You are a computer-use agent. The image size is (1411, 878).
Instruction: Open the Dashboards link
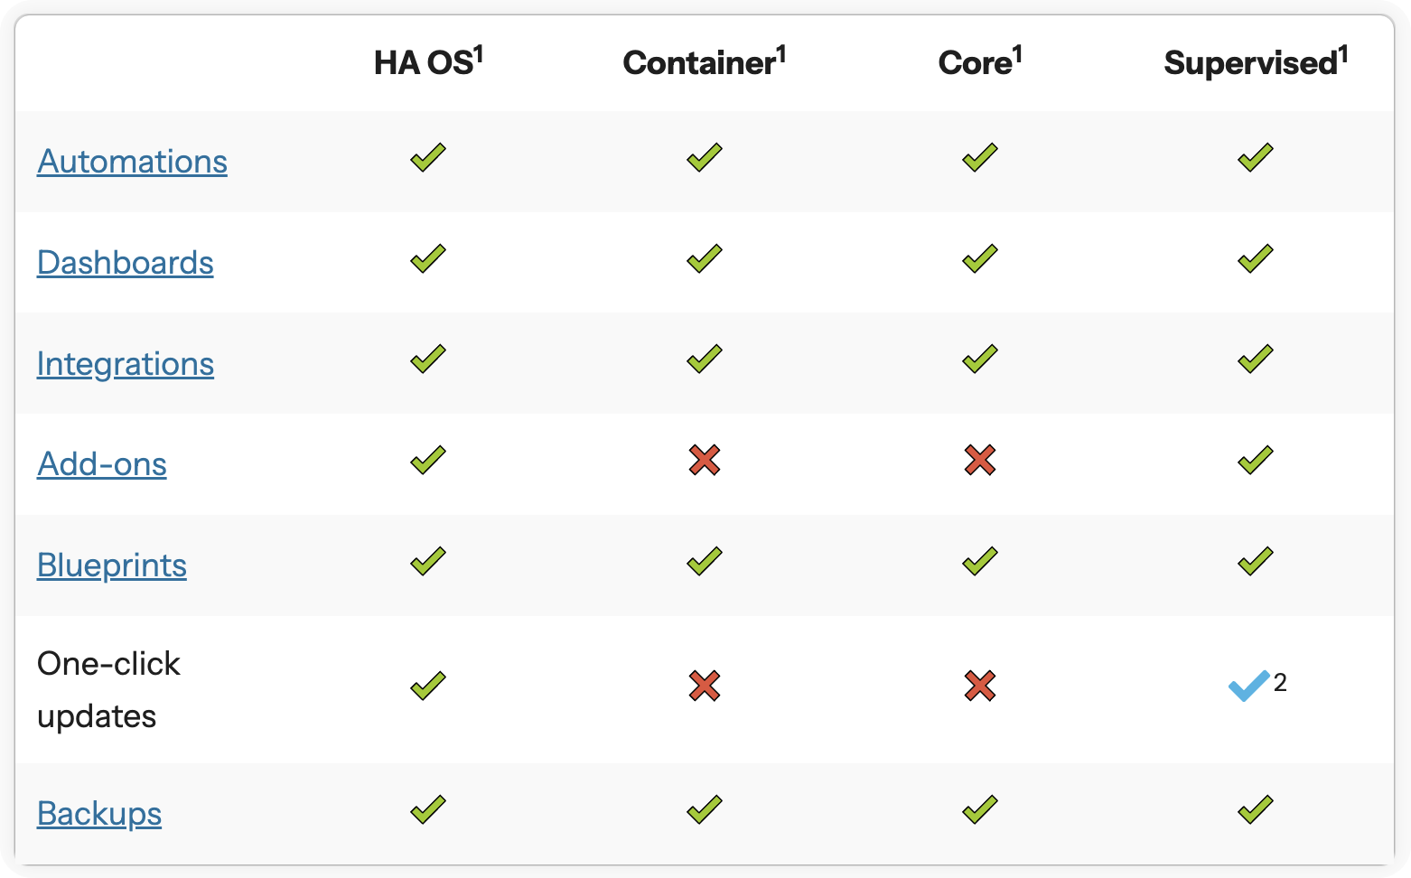tap(126, 263)
